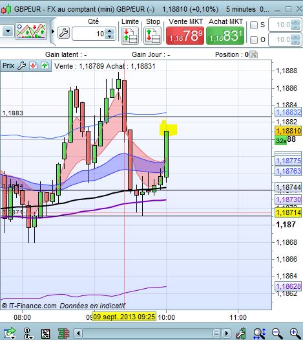Click the red-green order book bricks icon
Viewport: 303px width, 340px height.
click(63, 334)
